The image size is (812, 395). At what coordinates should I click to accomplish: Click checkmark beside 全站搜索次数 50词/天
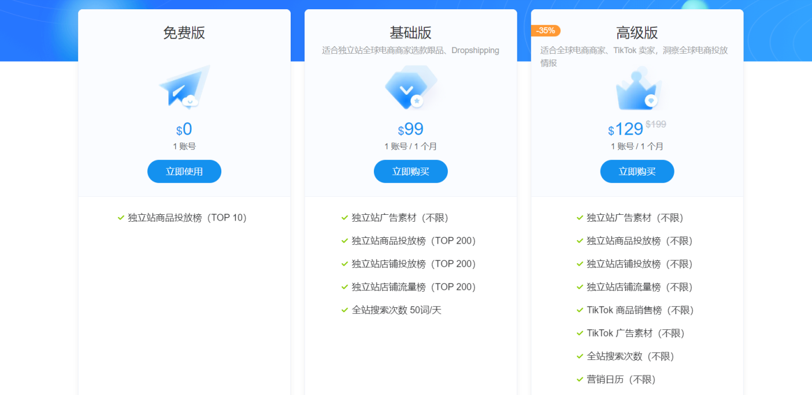(x=345, y=310)
